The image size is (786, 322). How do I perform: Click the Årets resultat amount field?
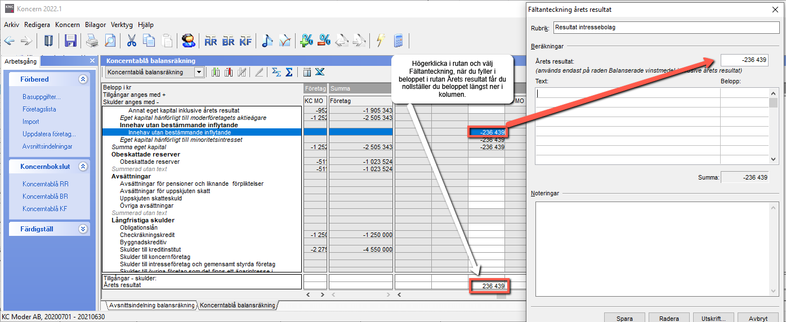(745, 60)
